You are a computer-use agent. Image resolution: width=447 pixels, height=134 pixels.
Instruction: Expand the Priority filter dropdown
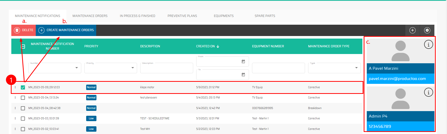click(x=132, y=68)
